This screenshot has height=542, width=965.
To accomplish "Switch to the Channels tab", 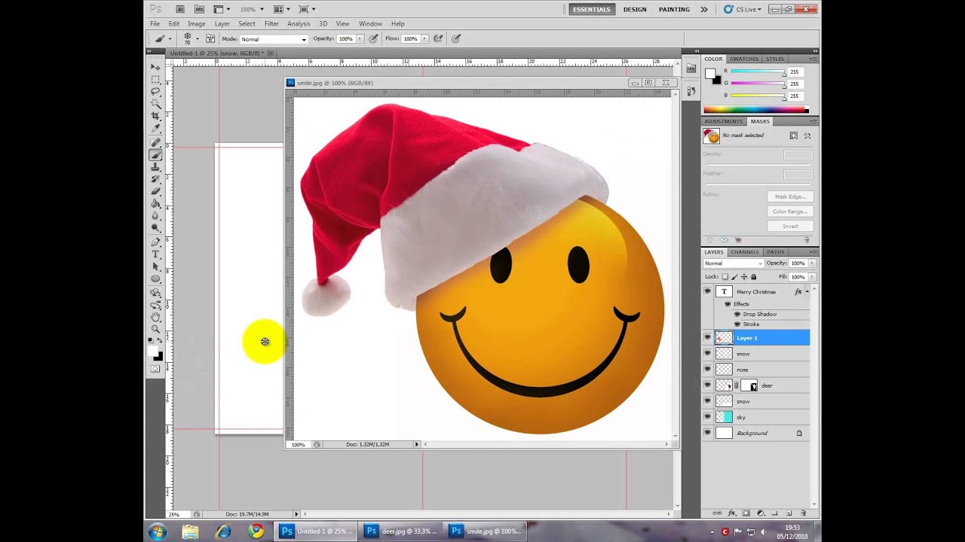I will click(745, 251).
